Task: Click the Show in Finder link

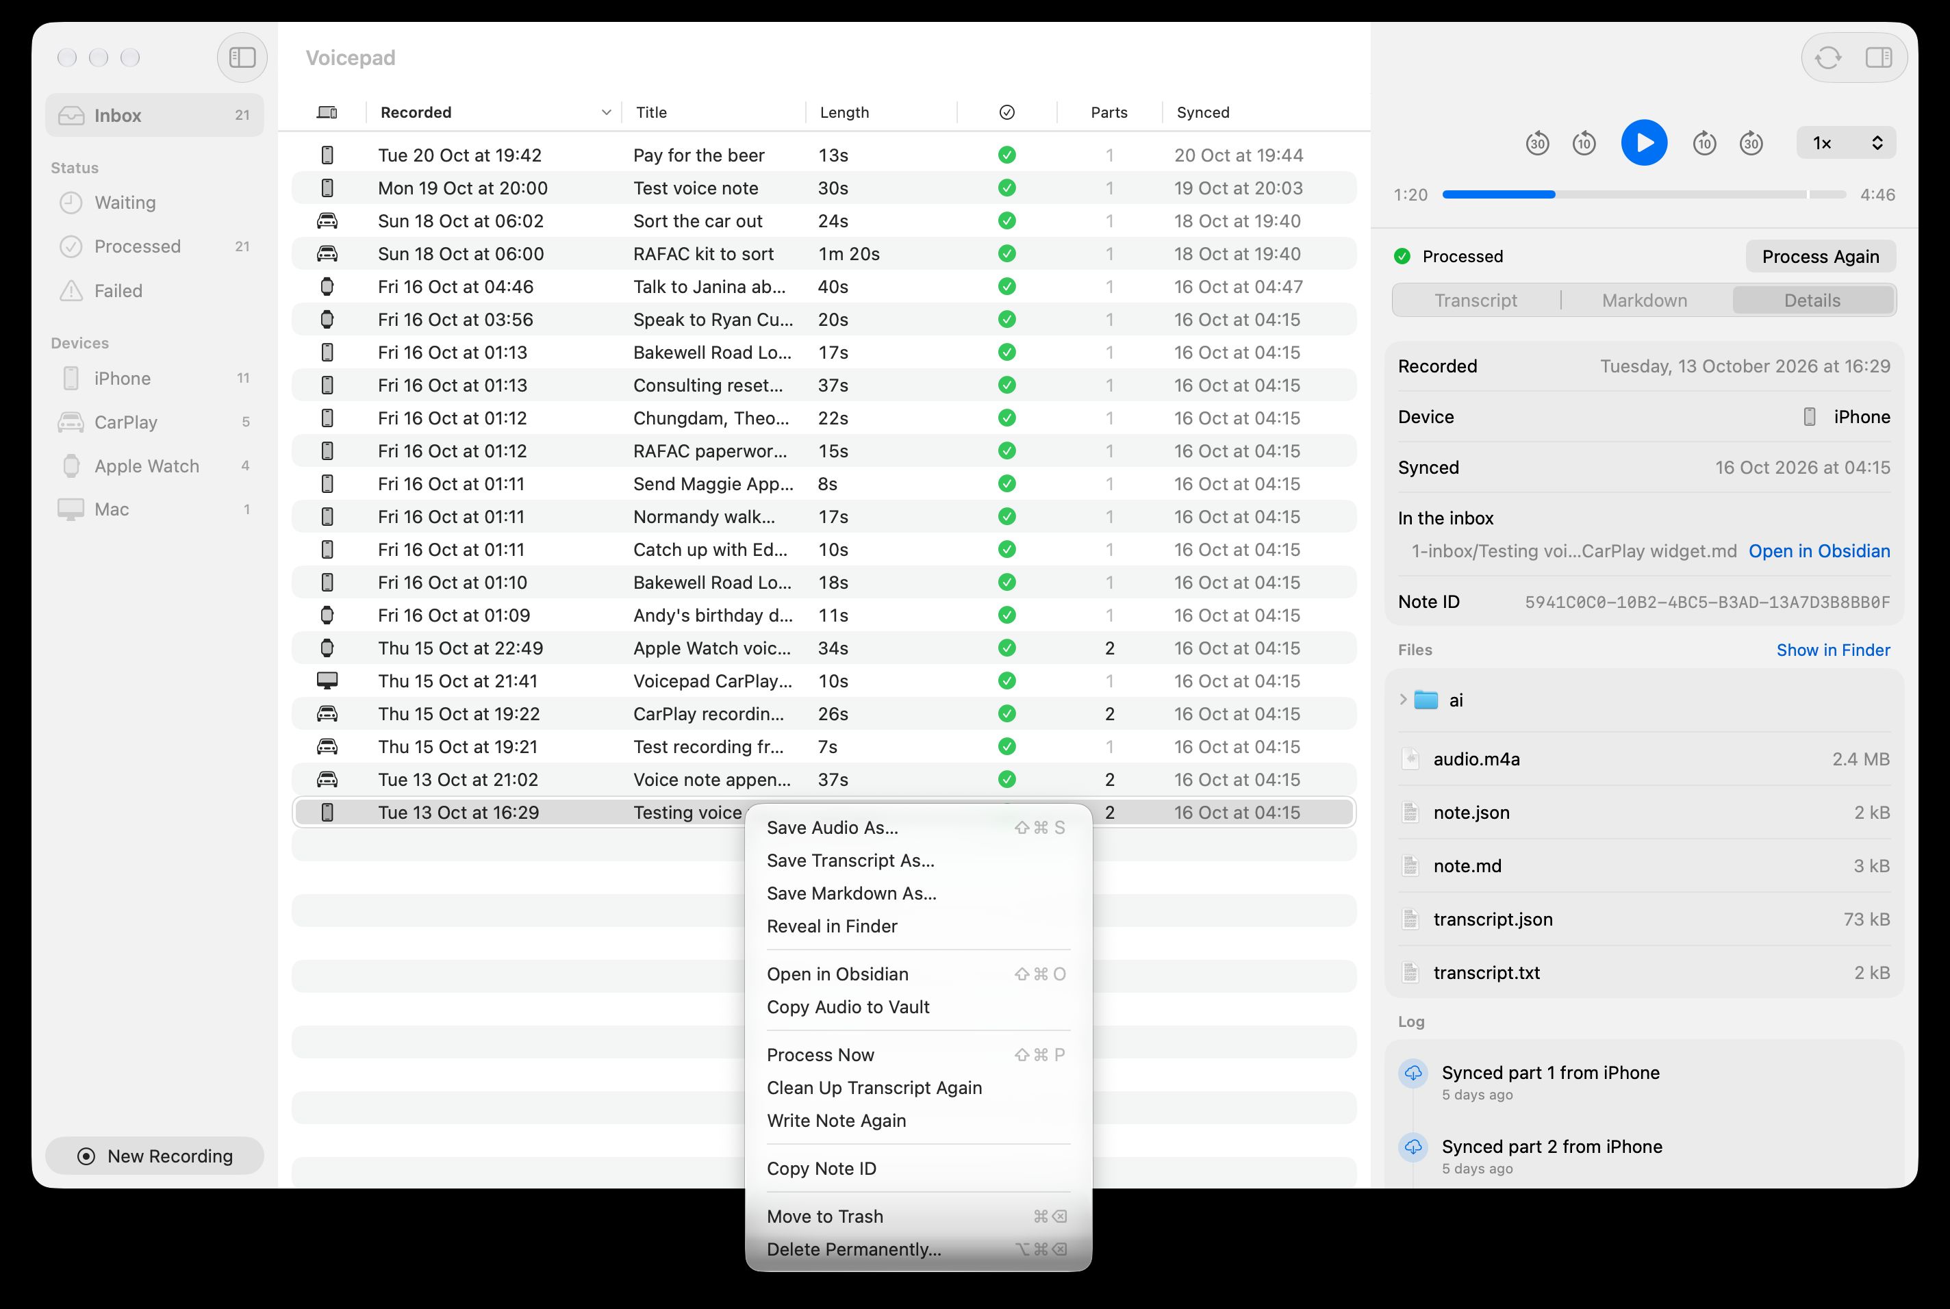Action: point(1833,650)
